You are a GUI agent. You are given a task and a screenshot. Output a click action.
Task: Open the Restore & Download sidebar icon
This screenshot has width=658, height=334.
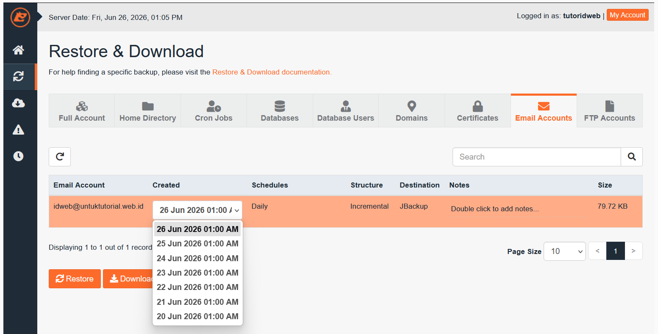click(18, 77)
